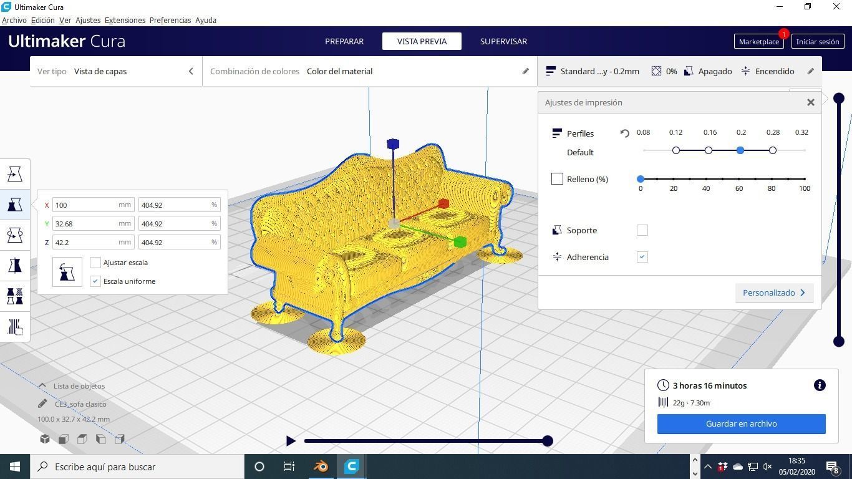The width and height of the screenshot is (852, 479).
Task: Switch to the left side view cube icon
Action: point(101,439)
